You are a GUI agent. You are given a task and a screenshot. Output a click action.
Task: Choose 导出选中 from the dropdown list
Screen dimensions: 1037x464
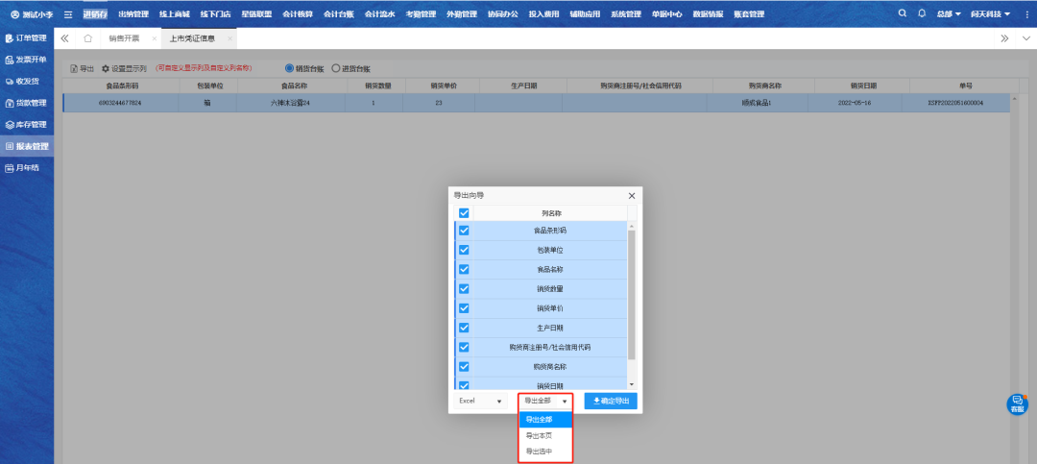(x=539, y=451)
